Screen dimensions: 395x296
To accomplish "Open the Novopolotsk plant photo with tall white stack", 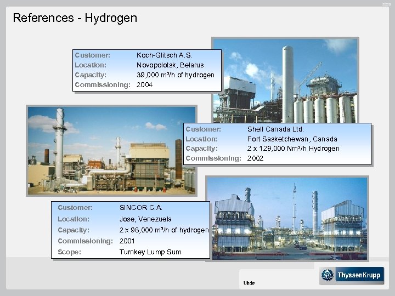I will point(285,80).
